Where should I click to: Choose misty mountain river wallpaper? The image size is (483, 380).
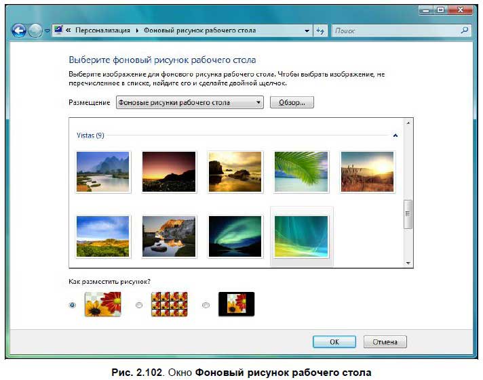pos(103,171)
